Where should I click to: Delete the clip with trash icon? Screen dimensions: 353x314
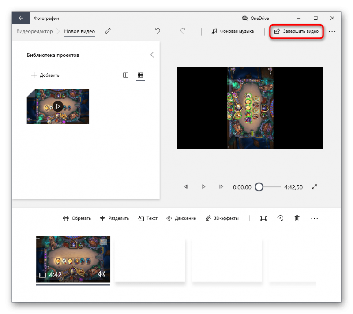pyautogui.click(x=297, y=218)
